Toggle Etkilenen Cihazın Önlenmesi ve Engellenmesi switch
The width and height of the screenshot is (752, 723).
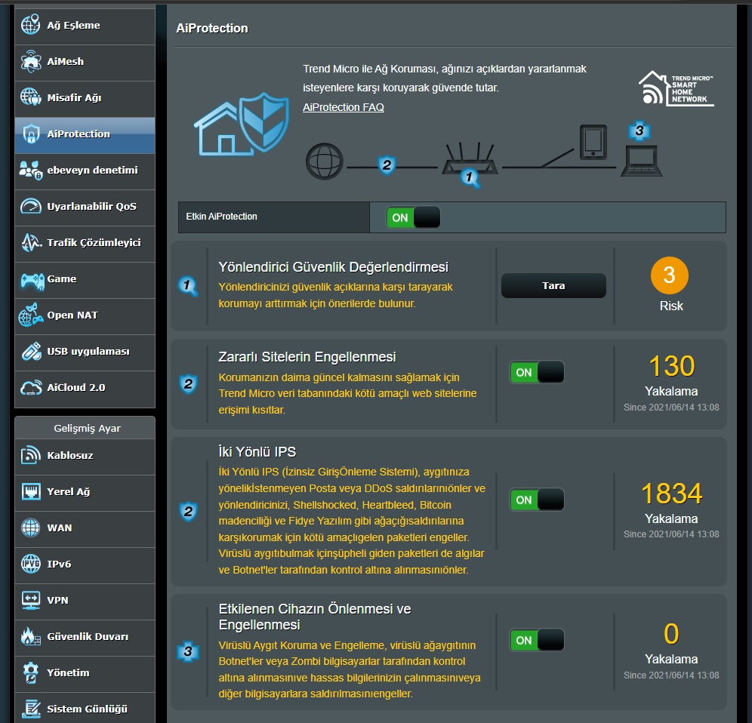point(537,640)
